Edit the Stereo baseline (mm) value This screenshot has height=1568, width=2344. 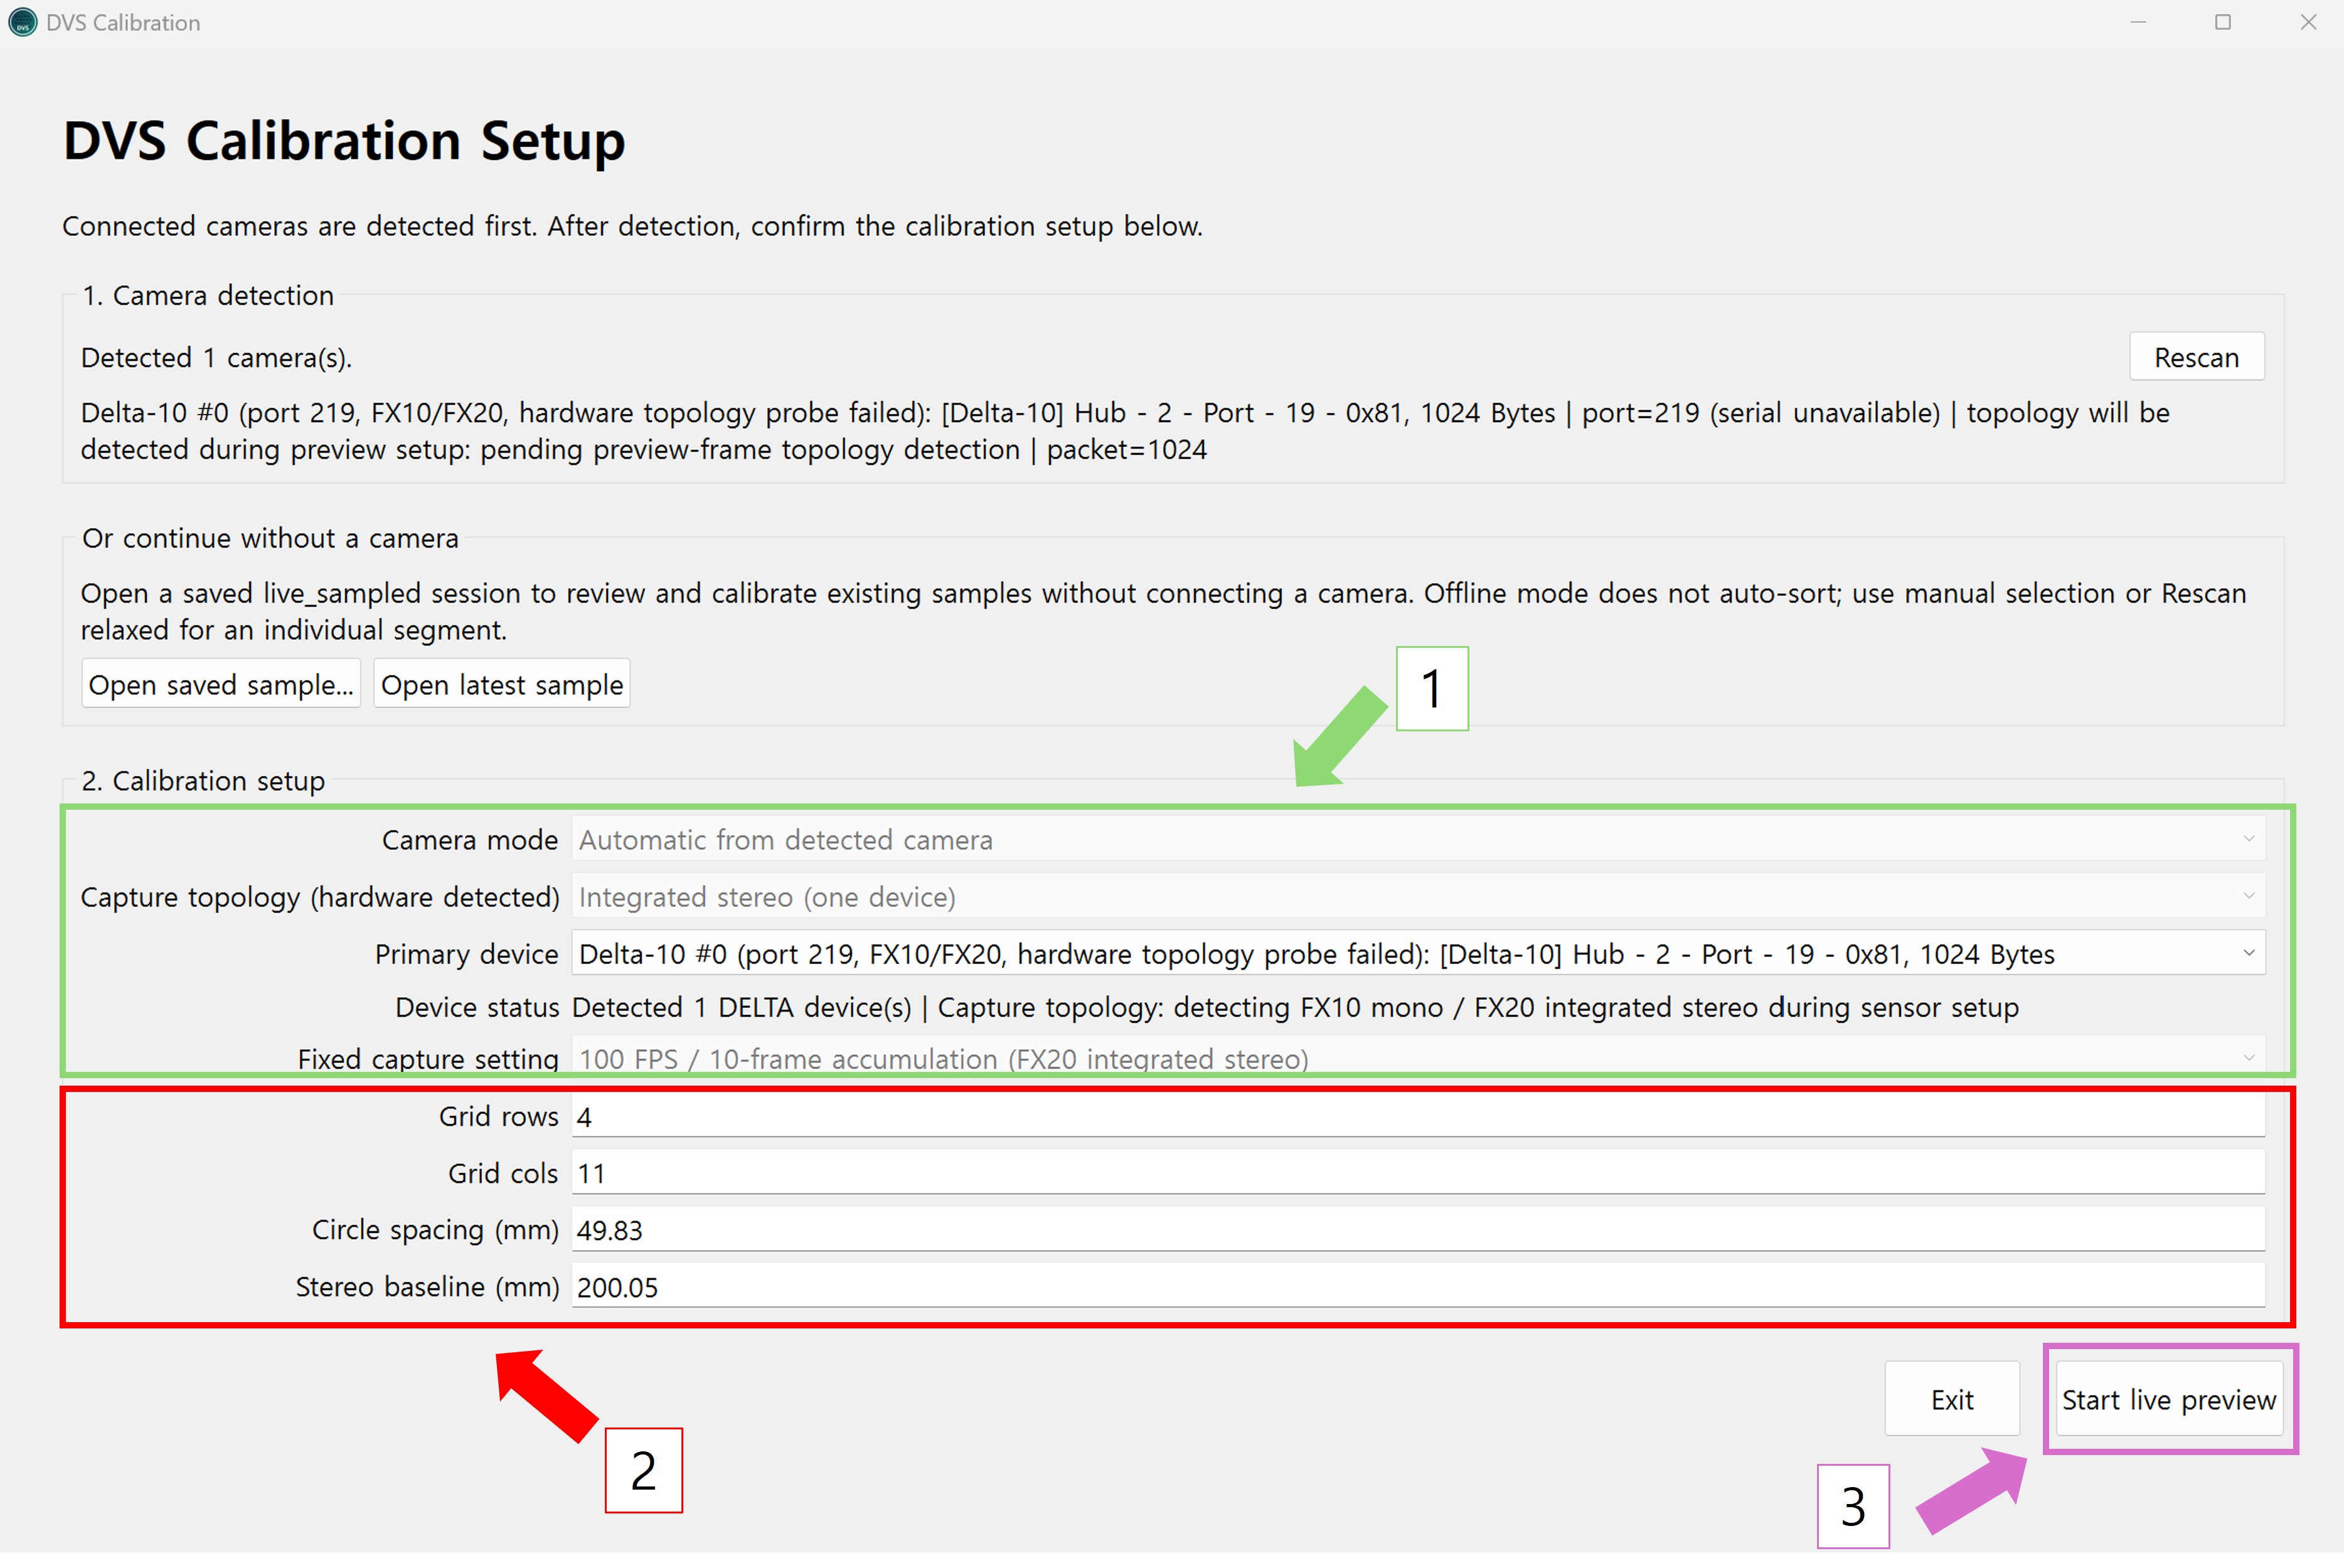(x=1417, y=1286)
